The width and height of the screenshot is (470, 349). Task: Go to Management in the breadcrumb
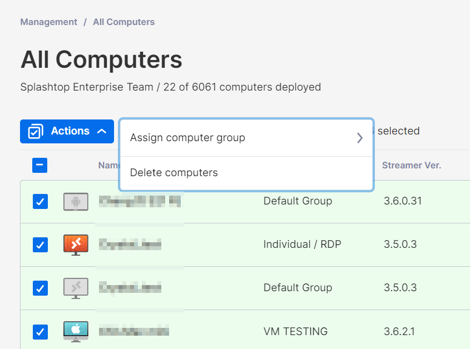[x=48, y=22]
